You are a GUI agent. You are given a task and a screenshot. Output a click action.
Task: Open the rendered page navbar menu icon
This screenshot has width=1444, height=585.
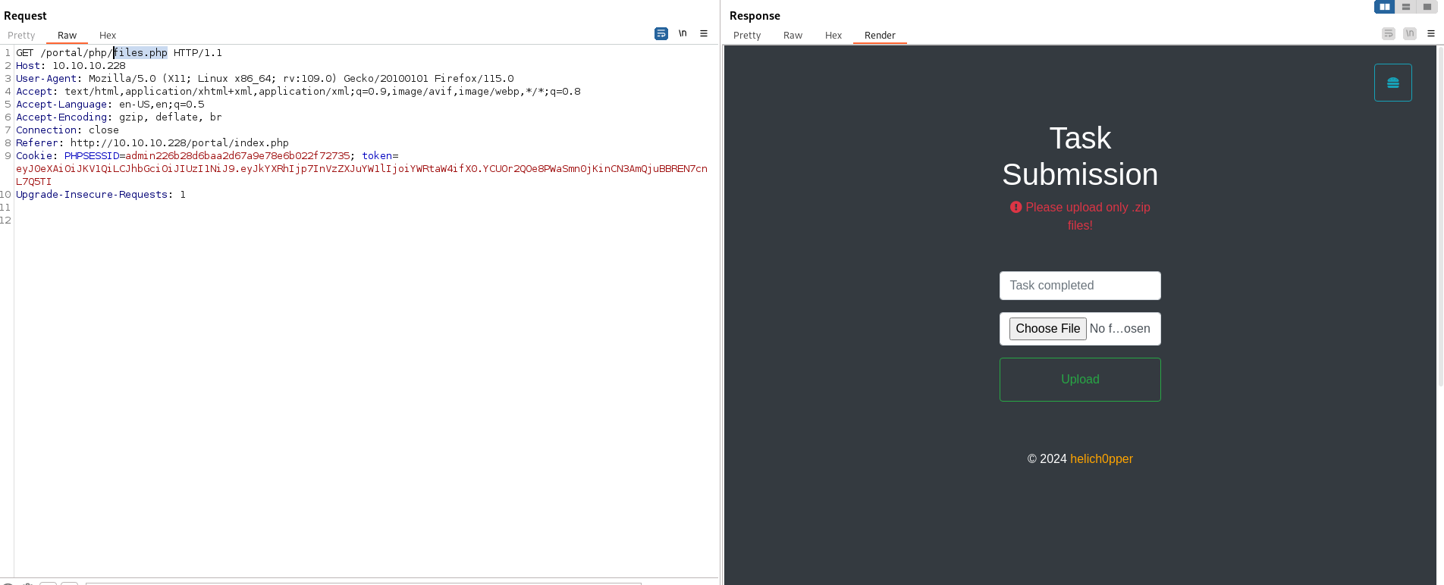point(1392,83)
